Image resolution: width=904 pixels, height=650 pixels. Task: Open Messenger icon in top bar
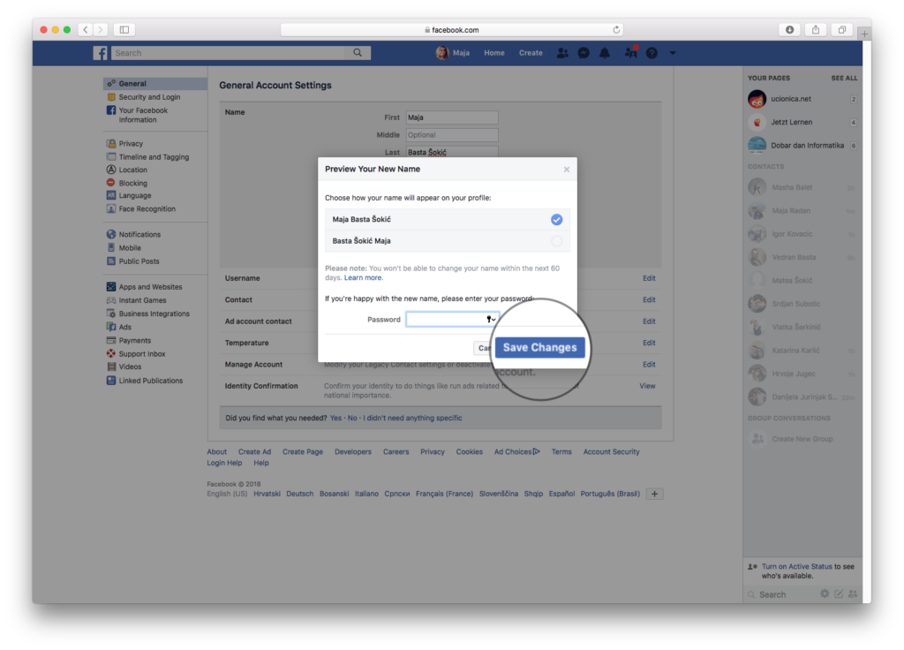(584, 53)
